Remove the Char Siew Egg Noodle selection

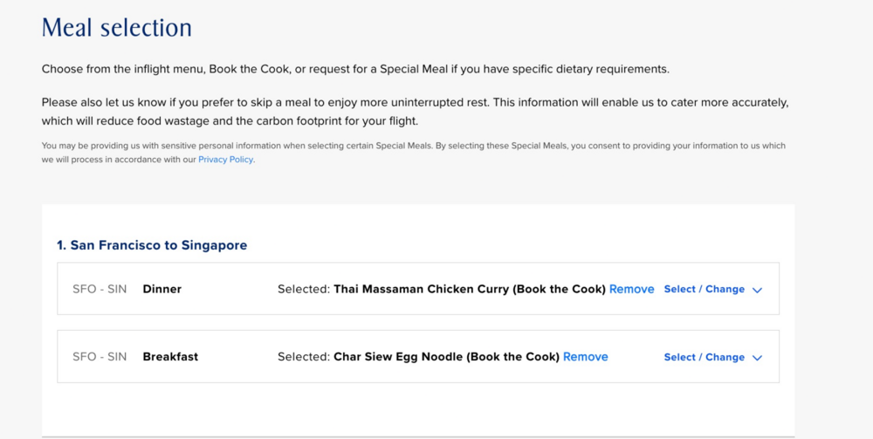pos(585,357)
